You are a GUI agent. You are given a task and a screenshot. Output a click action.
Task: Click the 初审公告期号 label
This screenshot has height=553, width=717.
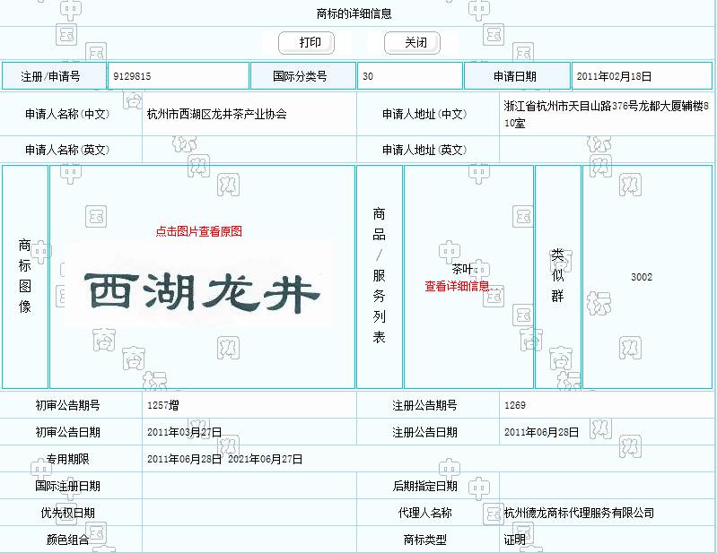point(67,405)
